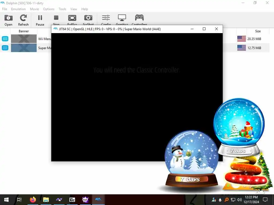Pause the emulation
The height and width of the screenshot is (205, 274).
[40, 20]
